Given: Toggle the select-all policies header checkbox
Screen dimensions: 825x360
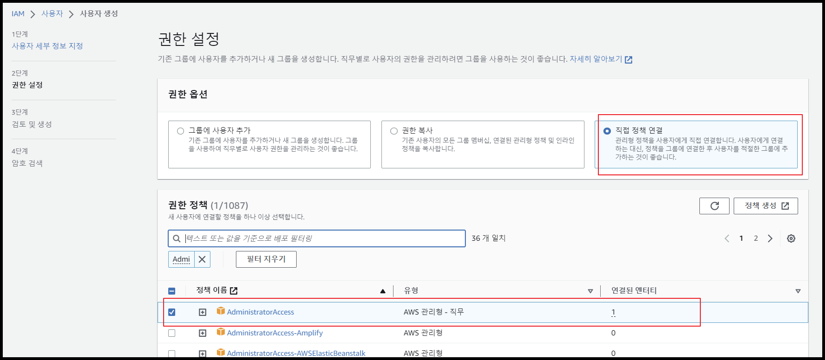Looking at the screenshot, I should tap(171, 291).
